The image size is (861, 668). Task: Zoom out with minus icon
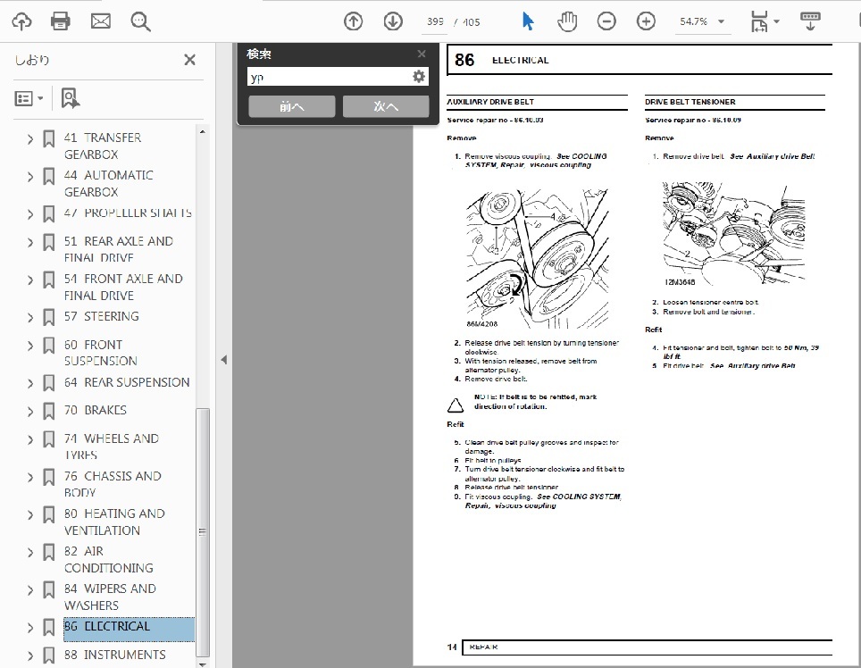pos(606,21)
